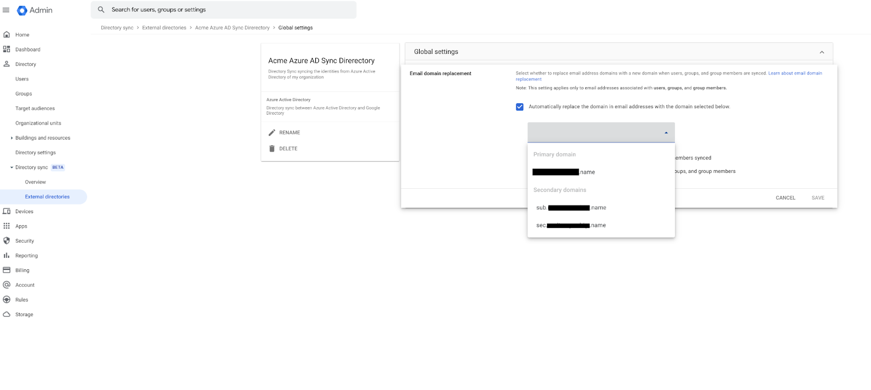Open Users in the sidebar
The width and height of the screenshot is (871, 390).
tap(22, 79)
